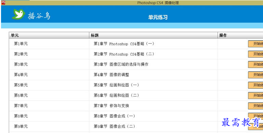The image size is (263, 133).
Task: Click the PS application icon in title bar
Action: click(3, 2)
